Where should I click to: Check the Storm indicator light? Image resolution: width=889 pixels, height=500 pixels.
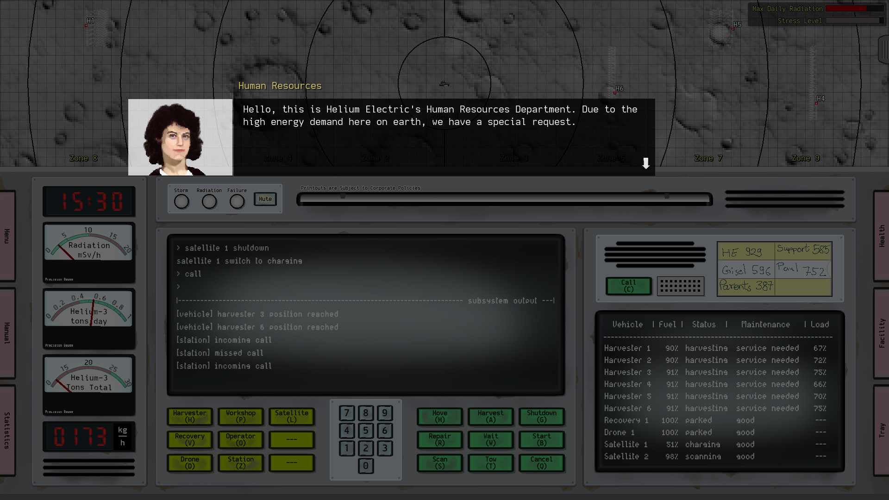181,201
